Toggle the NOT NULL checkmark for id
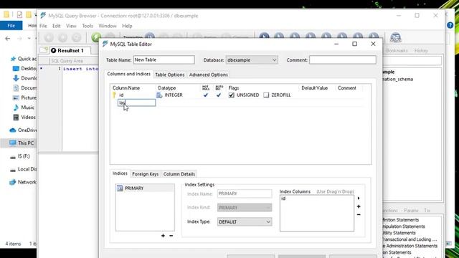This screenshot has height=258, width=459. tap(206, 95)
